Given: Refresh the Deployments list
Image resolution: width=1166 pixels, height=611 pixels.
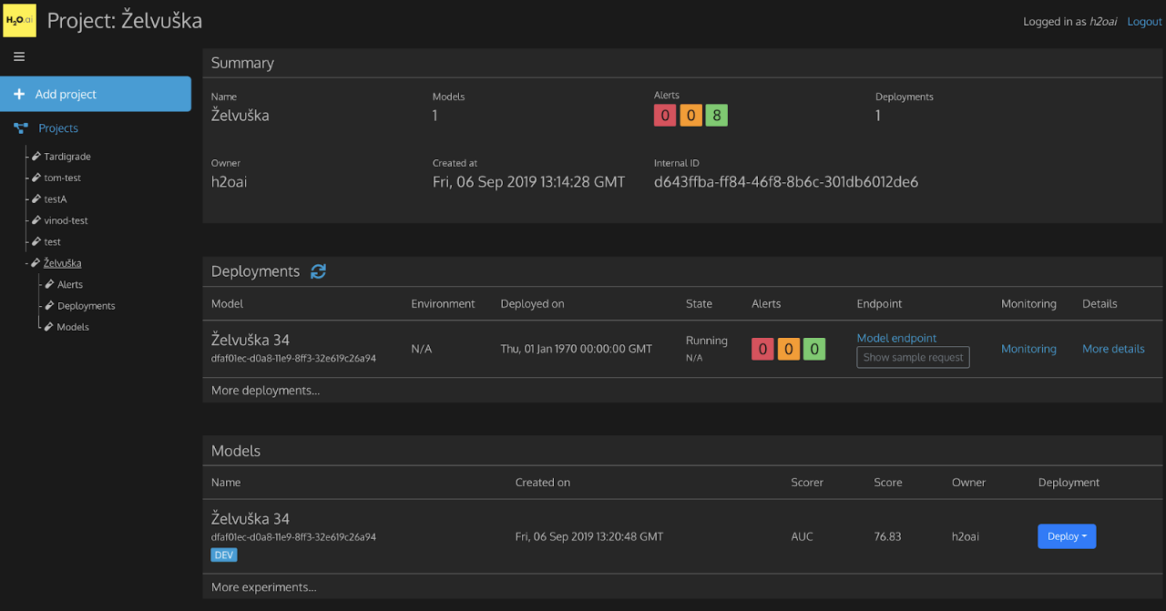Looking at the screenshot, I should coord(318,271).
